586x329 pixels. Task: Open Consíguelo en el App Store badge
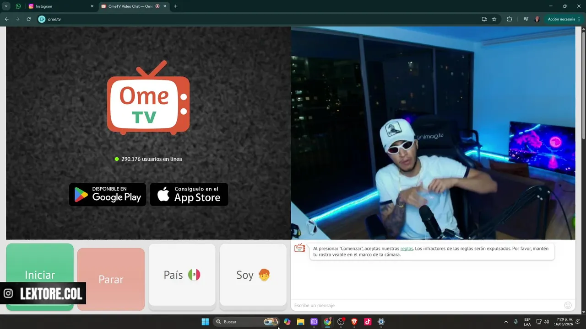(x=189, y=195)
